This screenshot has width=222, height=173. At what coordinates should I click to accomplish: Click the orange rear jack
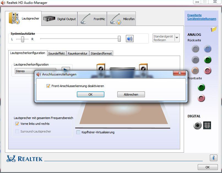coord(195,70)
